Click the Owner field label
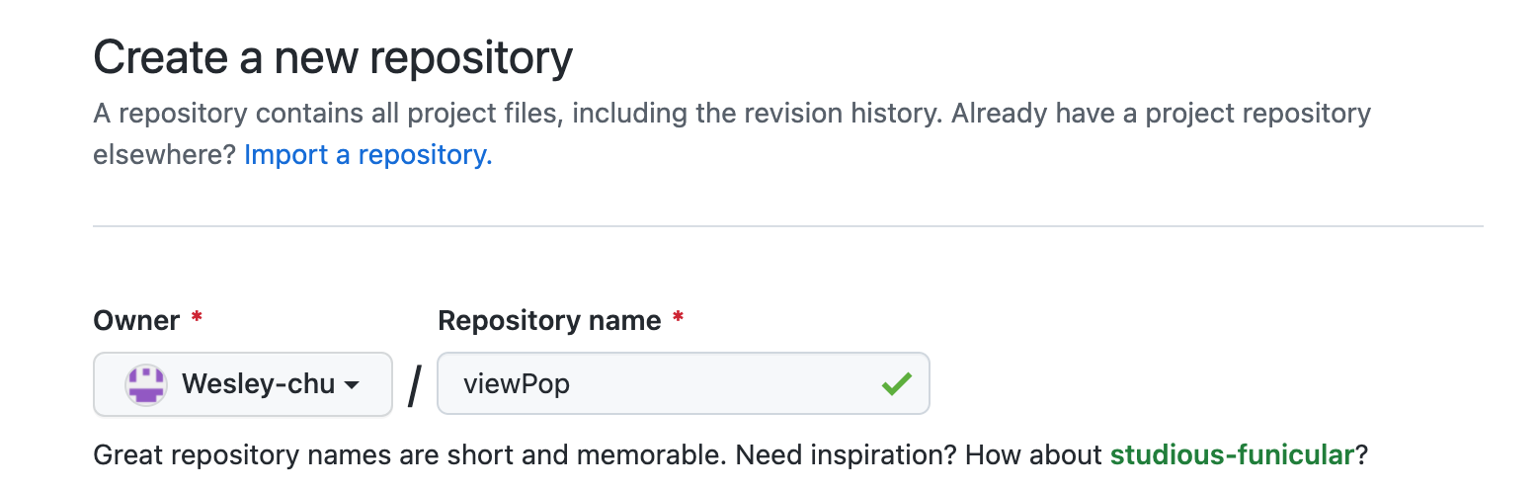Screen dimensions: 1539x490 [136, 320]
